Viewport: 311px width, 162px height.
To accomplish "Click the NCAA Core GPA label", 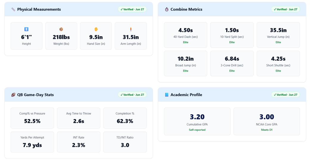I will [267, 125].
